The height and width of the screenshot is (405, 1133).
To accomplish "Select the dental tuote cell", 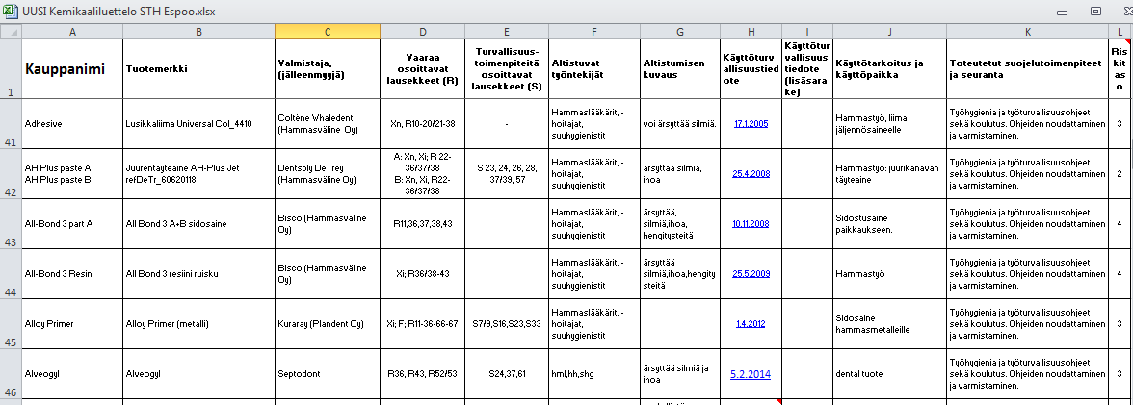I will [889, 374].
